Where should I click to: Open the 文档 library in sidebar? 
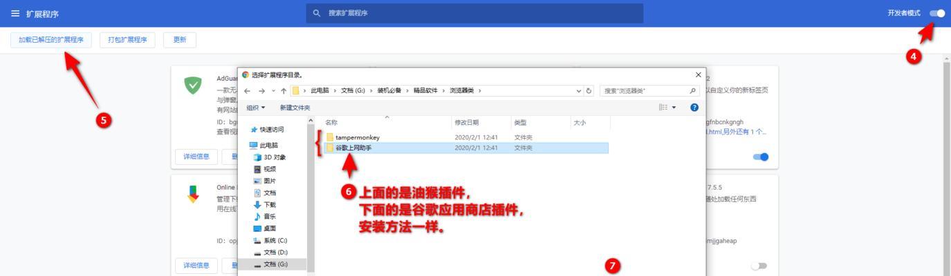point(264,193)
